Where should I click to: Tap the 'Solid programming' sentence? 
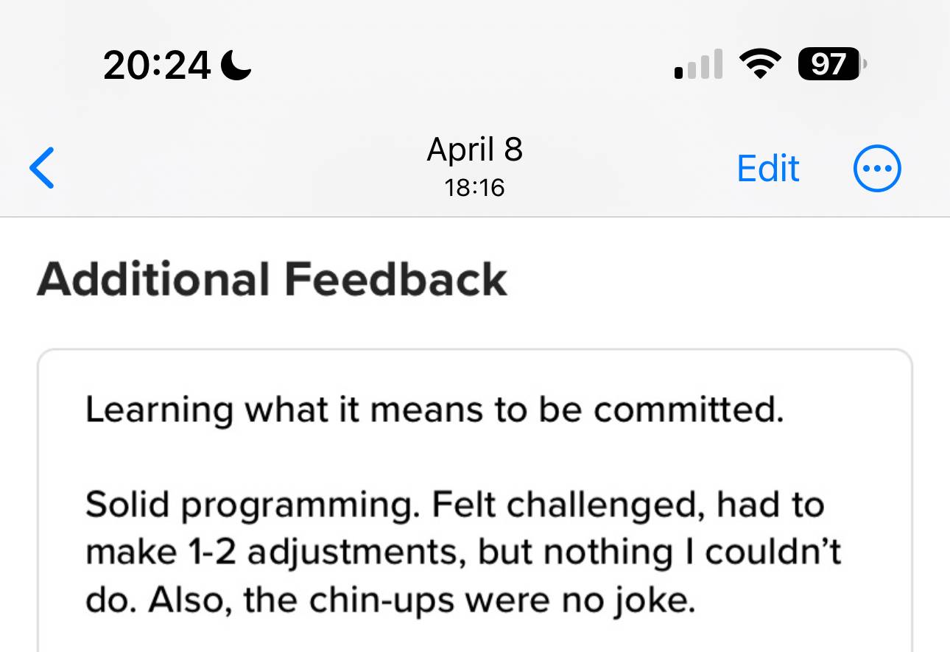[254, 505]
